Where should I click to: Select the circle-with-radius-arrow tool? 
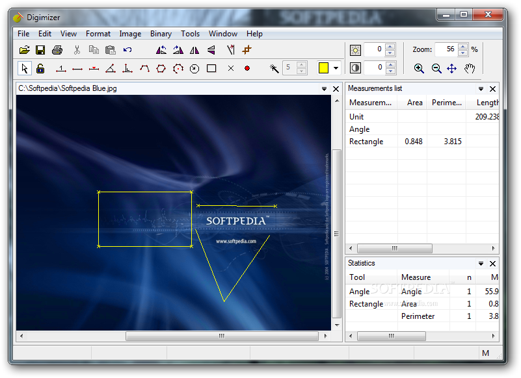tap(194, 69)
